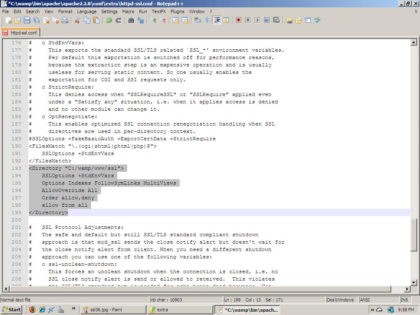
Task: Toggle the indent guide button
Action: pos(217,20)
